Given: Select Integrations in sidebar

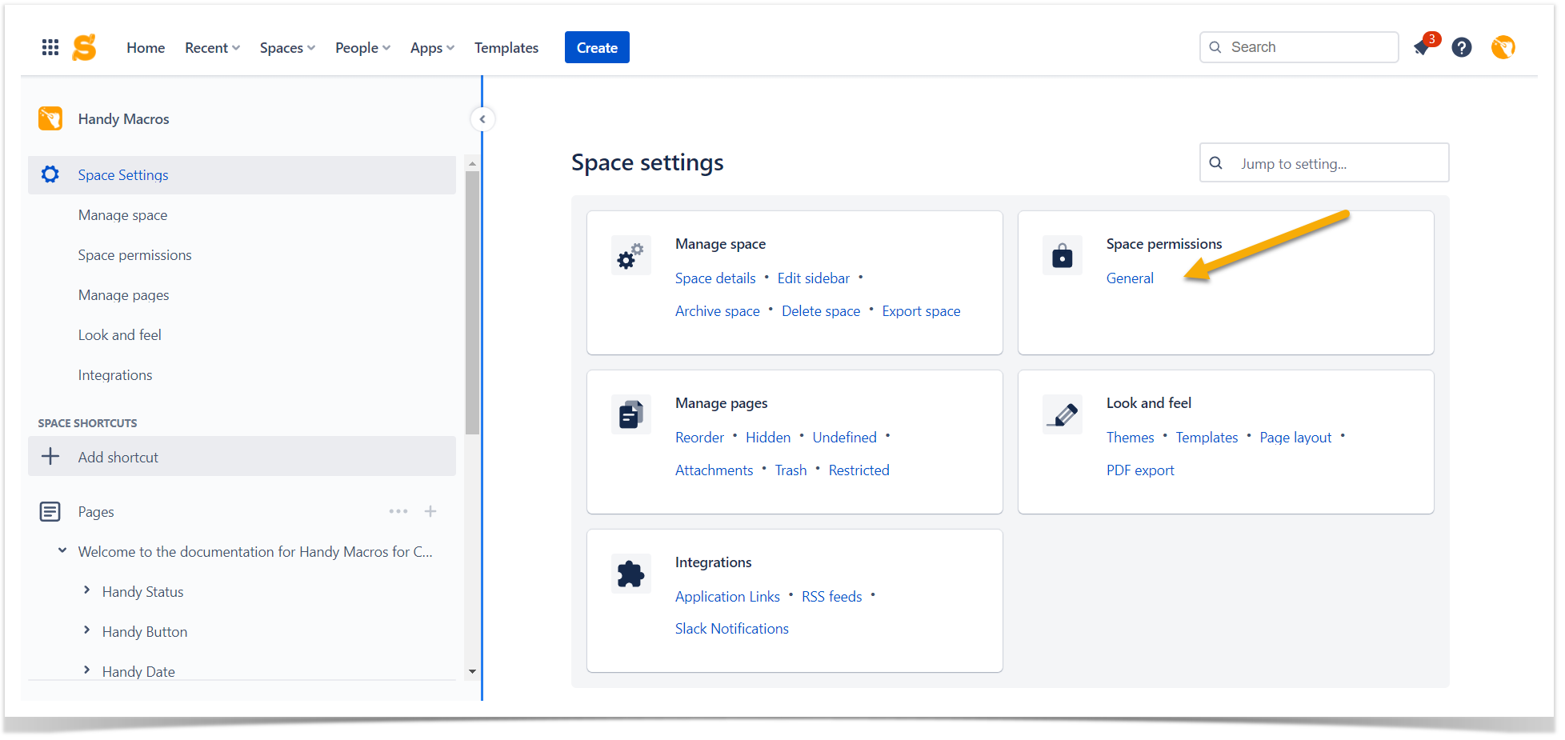Looking at the screenshot, I should [114, 375].
